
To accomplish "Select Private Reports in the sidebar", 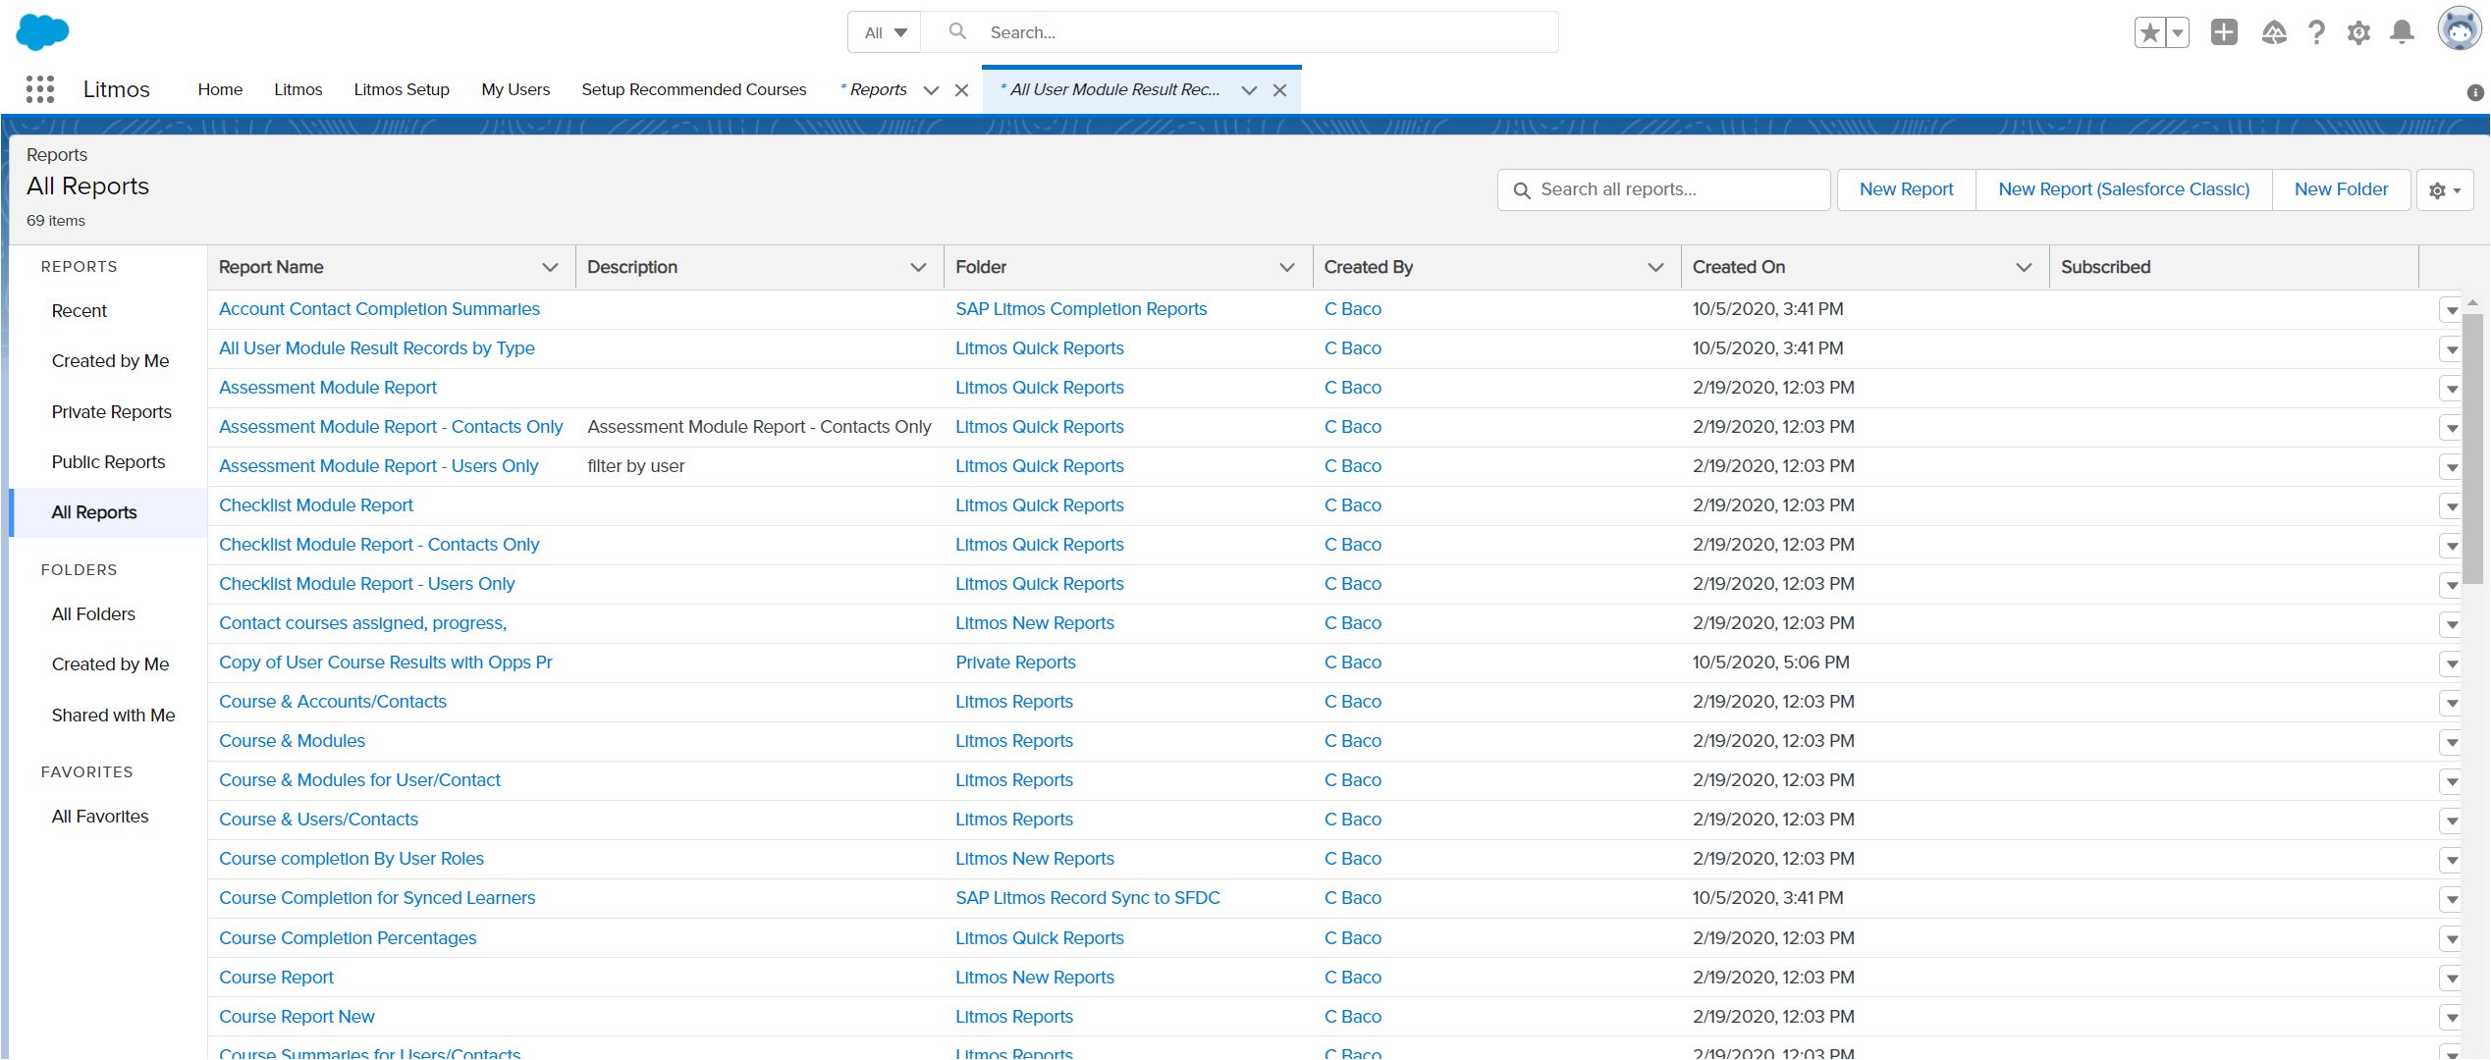I will click(x=111, y=412).
